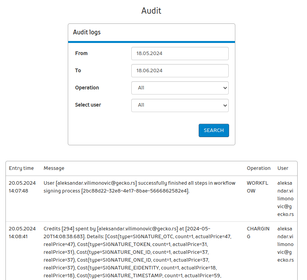Click the Operation column header in table
Image resolution: width=307 pixels, height=280 pixels.
click(x=258, y=168)
